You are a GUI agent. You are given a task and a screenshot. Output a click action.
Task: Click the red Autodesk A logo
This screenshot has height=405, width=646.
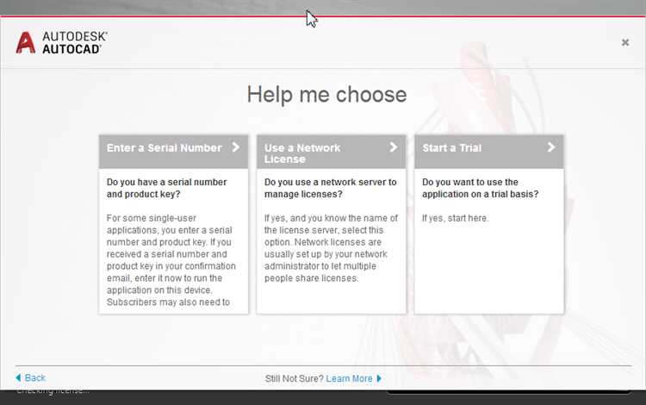tap(26, 43)
